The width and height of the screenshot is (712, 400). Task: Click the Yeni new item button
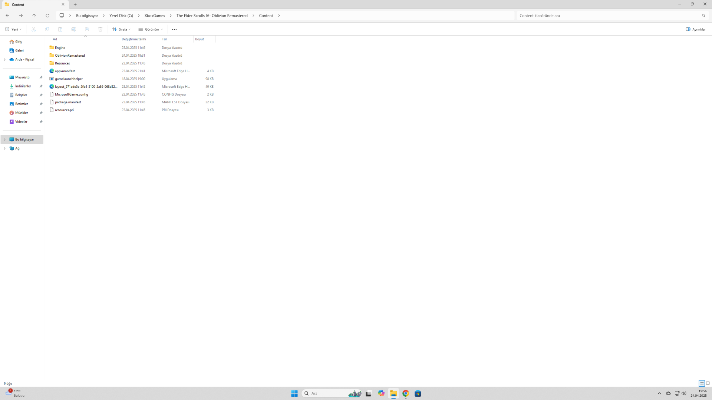13,29
